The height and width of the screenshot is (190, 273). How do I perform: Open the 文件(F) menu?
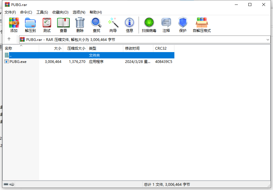pos(10,12)
